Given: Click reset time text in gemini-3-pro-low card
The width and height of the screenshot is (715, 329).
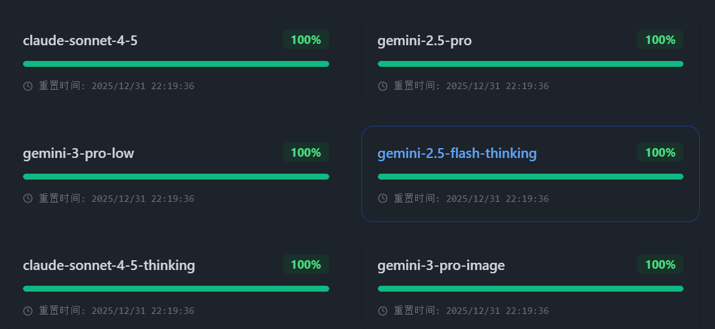Looking at the screenshot, I should click(117, 198).
